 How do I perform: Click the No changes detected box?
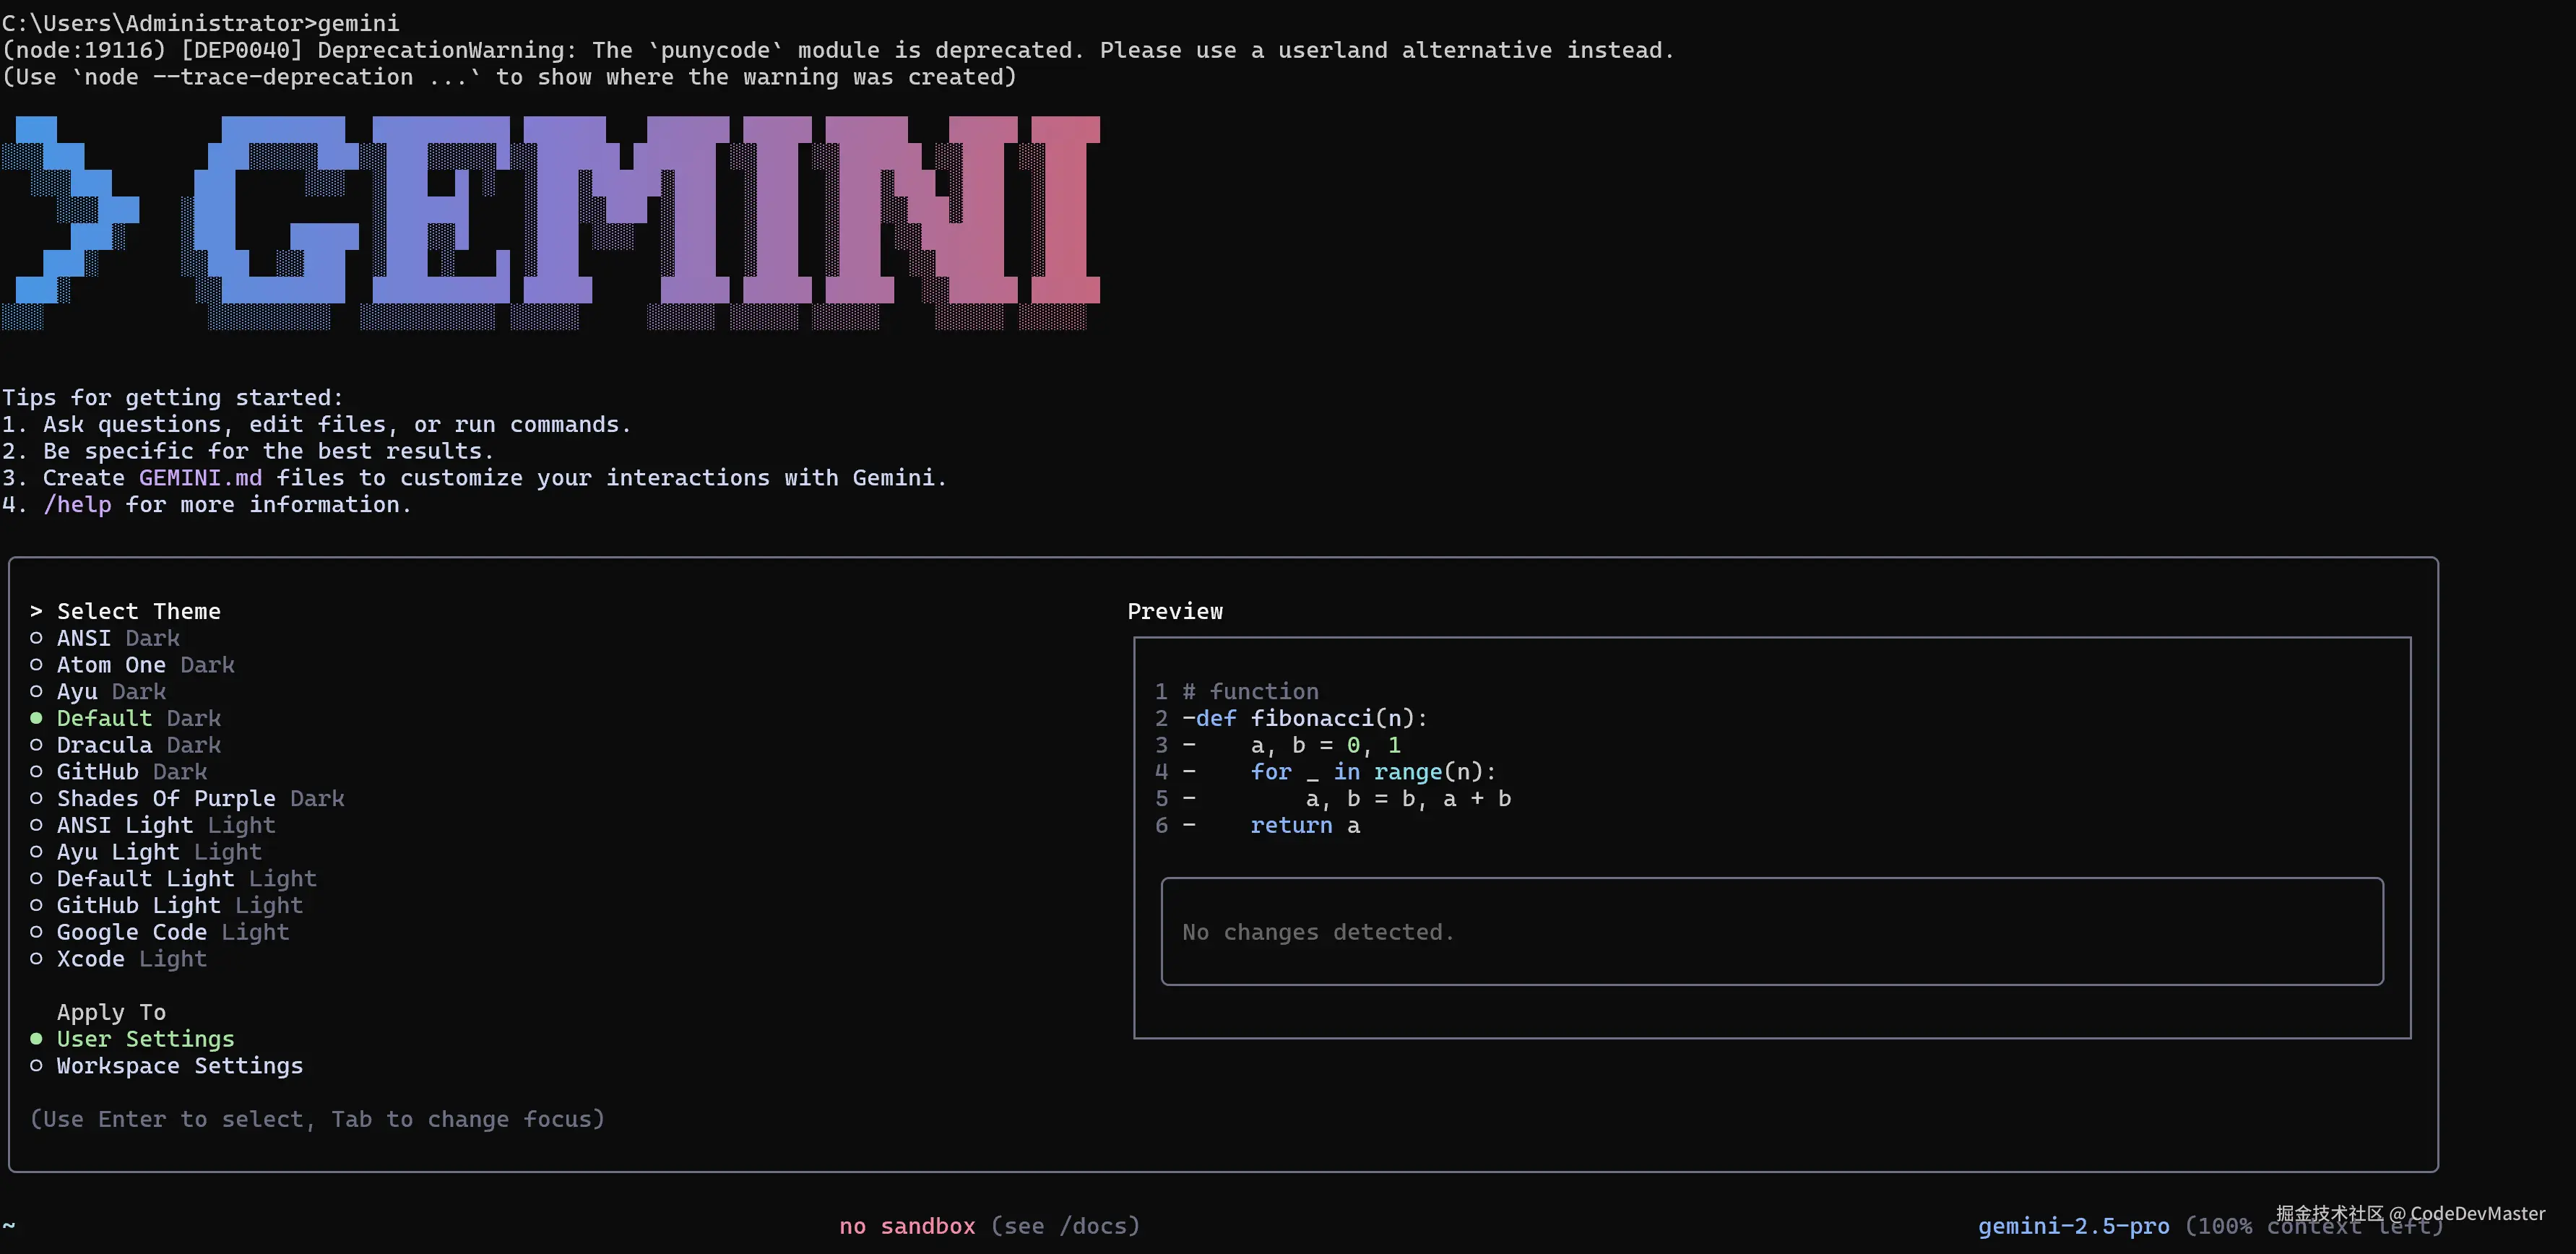[1772, 932]
